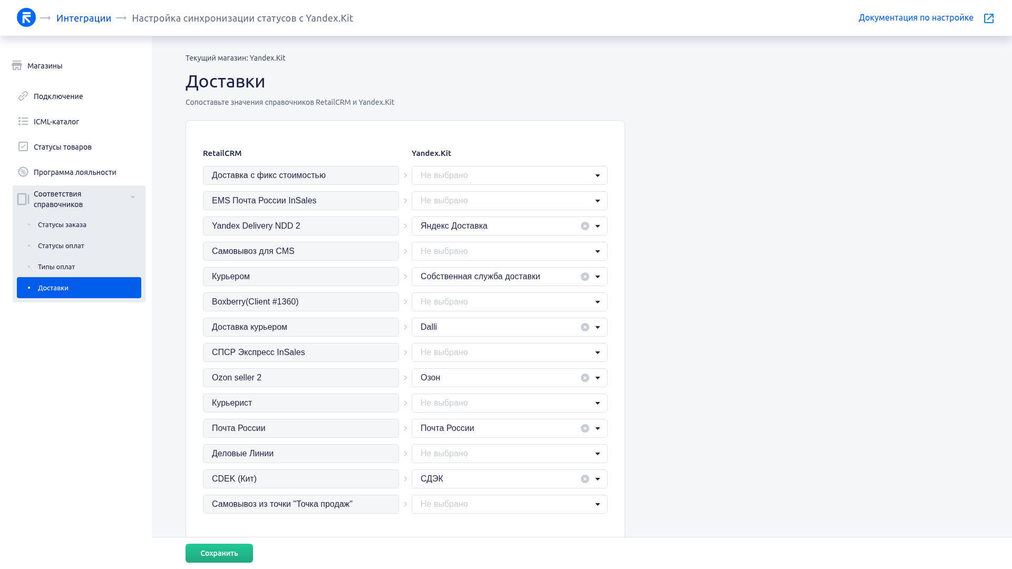
Task: Click the Yandex.Kit column header
Action: pos(431,153)
